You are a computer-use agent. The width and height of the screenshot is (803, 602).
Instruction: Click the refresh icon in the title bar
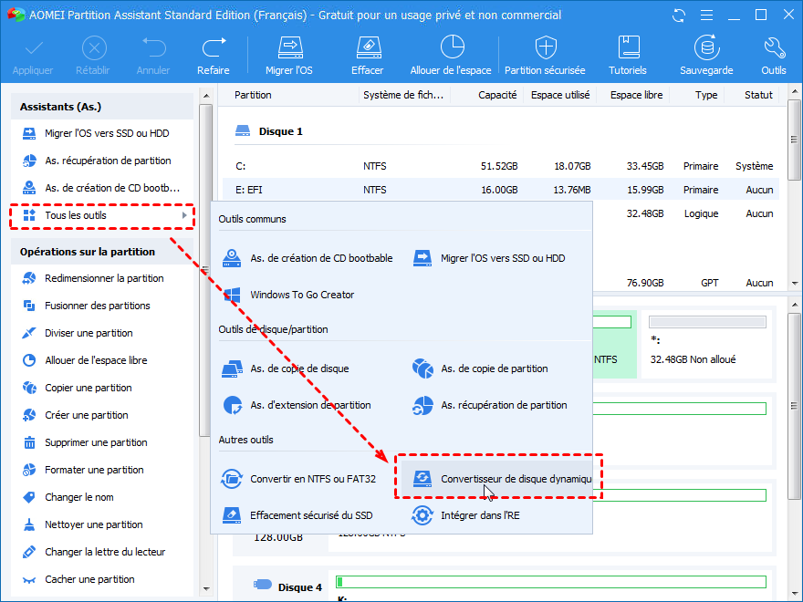point(679,16)
